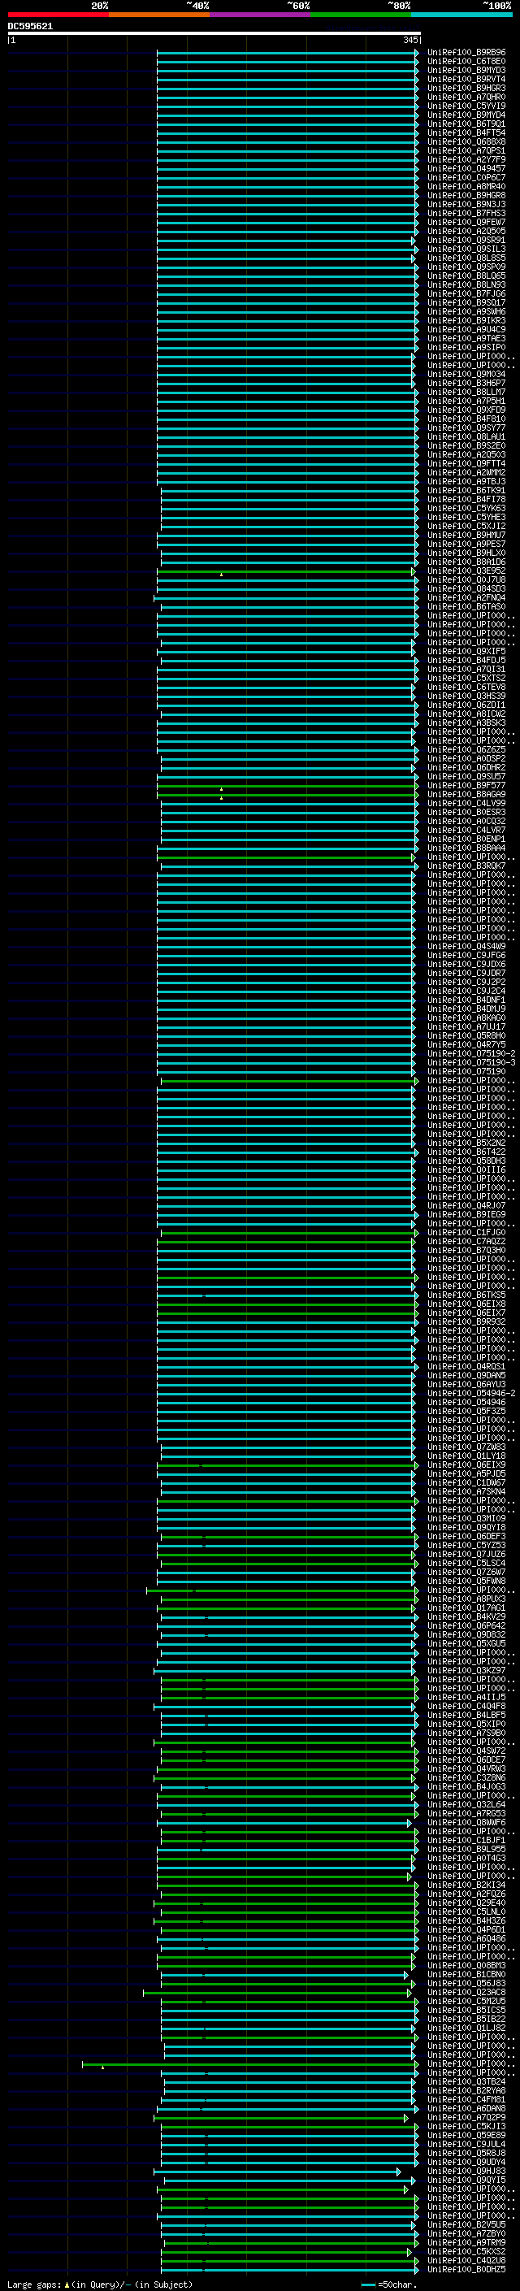The width and height of the screenshot is (520, 2291).
Task: Click UniRef100_B0DHZ5 label
Action: point(466,2269)
